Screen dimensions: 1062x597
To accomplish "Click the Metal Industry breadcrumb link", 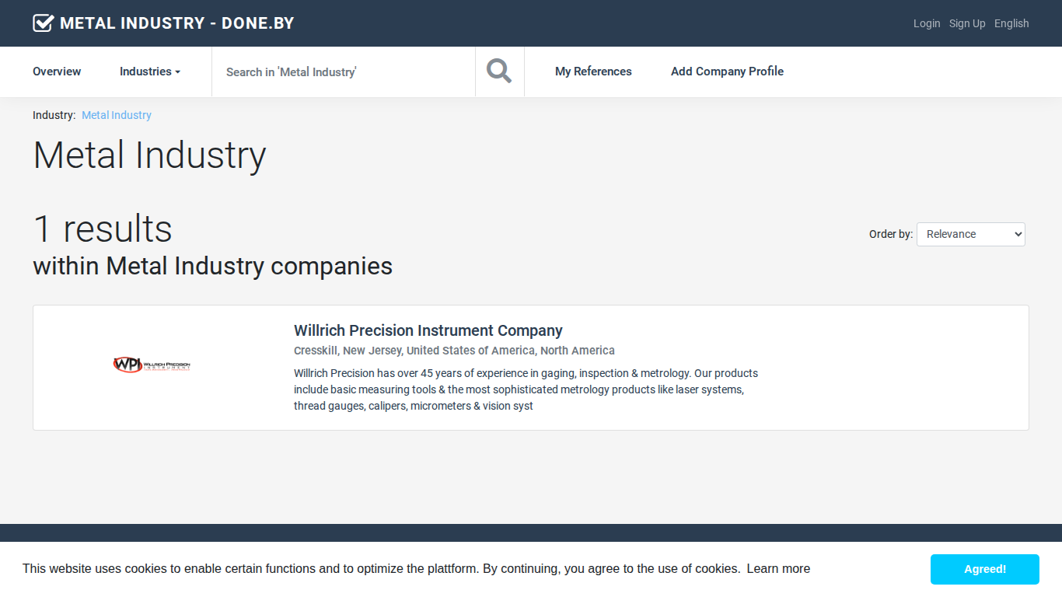I will click(x=117, y=115).
